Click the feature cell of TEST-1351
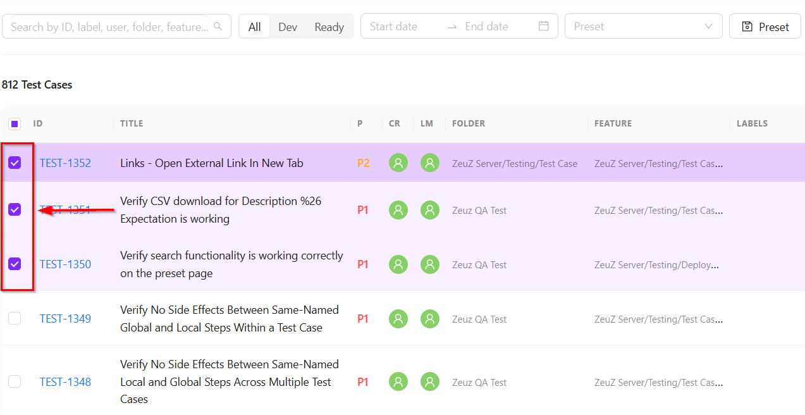The image size is (805, 415). tap(658, 211)
